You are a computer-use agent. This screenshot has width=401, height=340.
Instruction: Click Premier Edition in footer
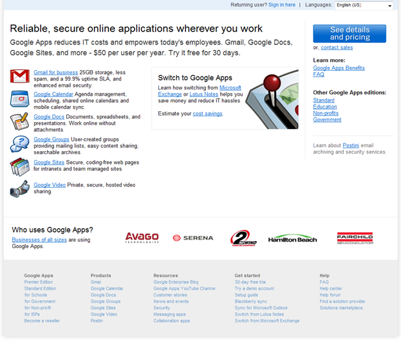[39, 282]
